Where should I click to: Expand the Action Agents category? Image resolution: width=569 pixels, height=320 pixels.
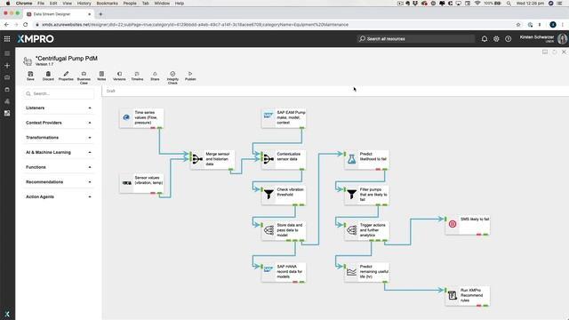(x=58, y=197)
